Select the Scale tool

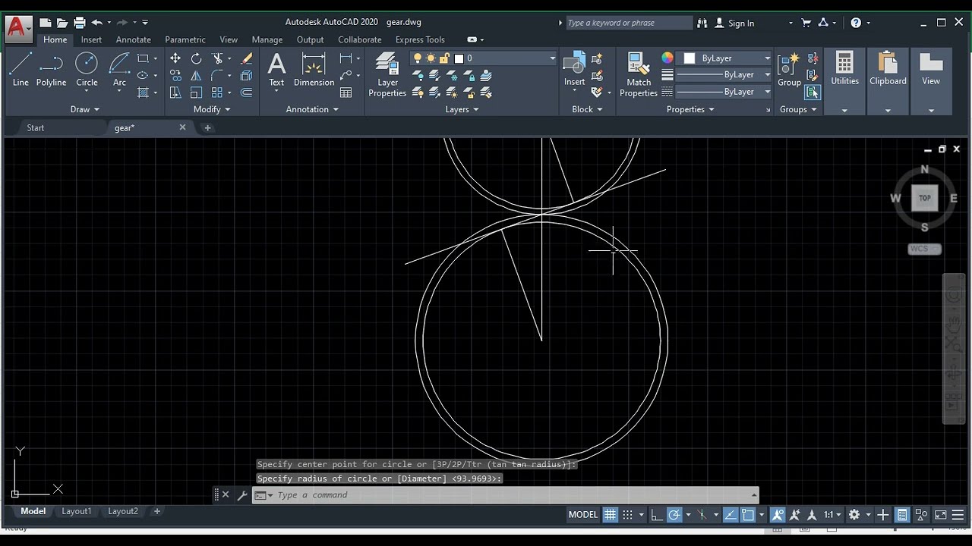[197, 93]
